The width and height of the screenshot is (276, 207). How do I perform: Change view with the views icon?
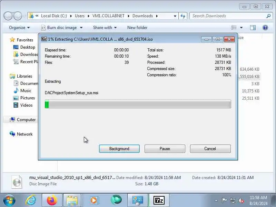point(234,28)
